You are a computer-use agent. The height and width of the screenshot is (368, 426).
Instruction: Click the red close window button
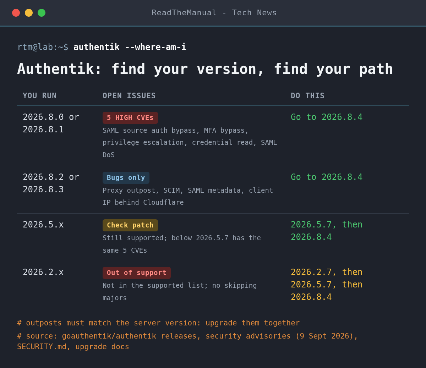pyautogui.click(x=16, y=13)
